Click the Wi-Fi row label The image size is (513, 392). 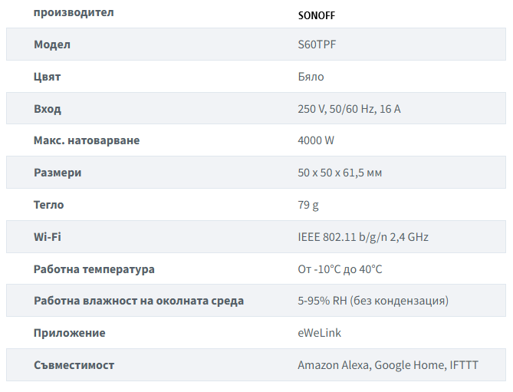coord(48,237)
